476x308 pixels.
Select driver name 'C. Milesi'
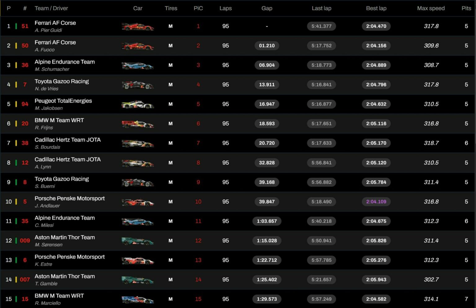[x=44, y=226]
